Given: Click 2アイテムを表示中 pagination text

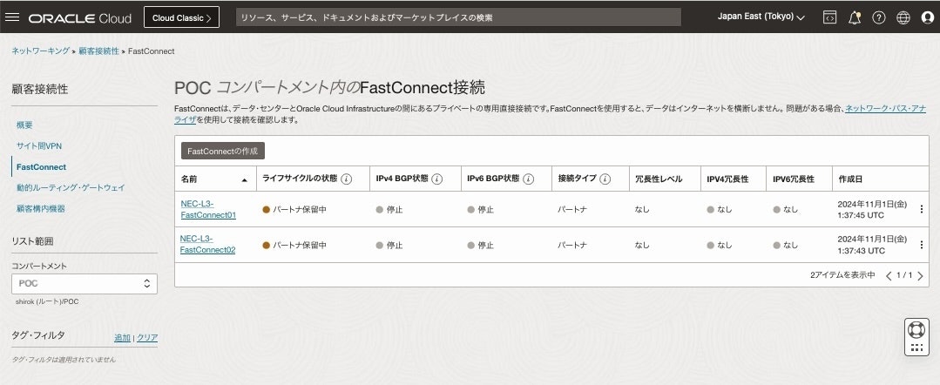Looking at the screenshot, I should (842, 275).
